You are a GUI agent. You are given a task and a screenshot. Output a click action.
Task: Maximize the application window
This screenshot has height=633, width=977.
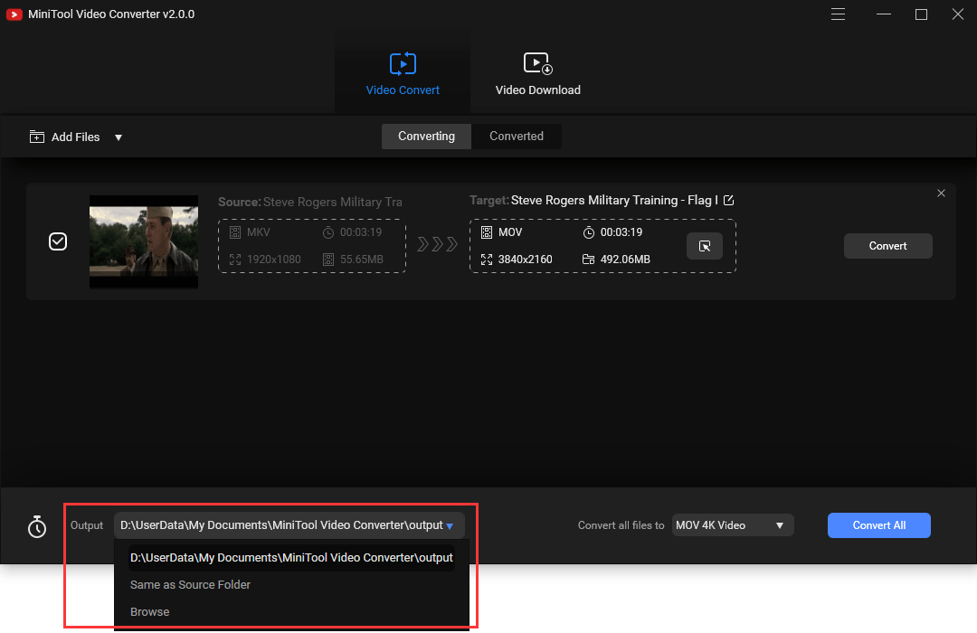pos(921,14)
